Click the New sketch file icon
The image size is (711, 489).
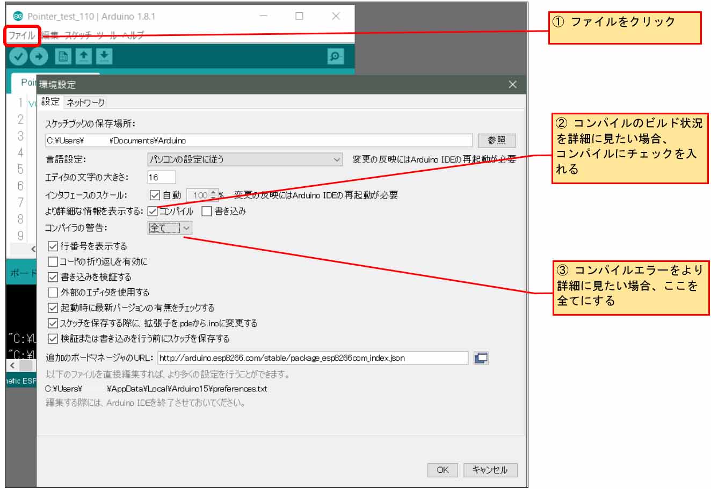point(63,56)
